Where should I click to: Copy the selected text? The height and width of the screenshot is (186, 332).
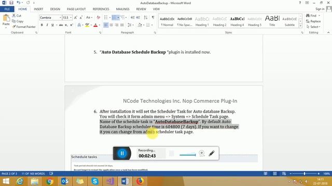(x=18, y=21)
